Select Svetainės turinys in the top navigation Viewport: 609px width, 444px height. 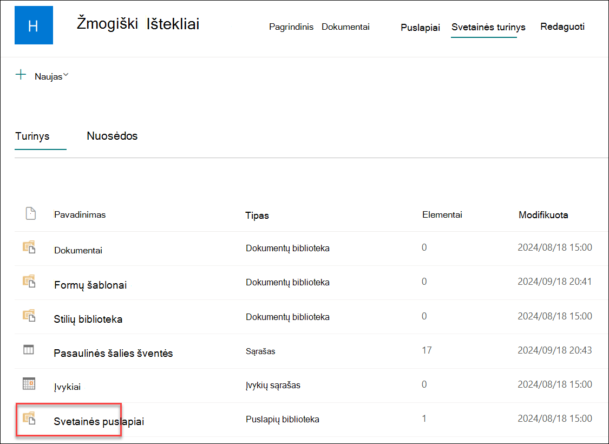pyautogui.click(x=488, y=27)
